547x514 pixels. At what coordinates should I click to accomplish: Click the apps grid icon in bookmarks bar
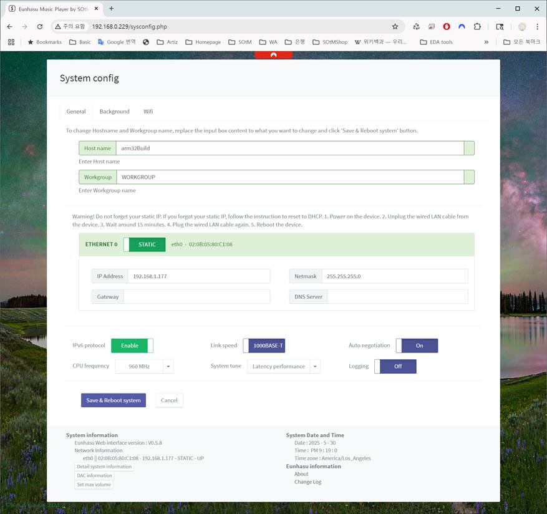[11, 42]
